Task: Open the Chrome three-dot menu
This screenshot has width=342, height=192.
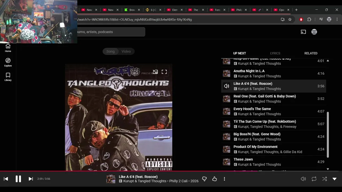Action: coord(337,19)
